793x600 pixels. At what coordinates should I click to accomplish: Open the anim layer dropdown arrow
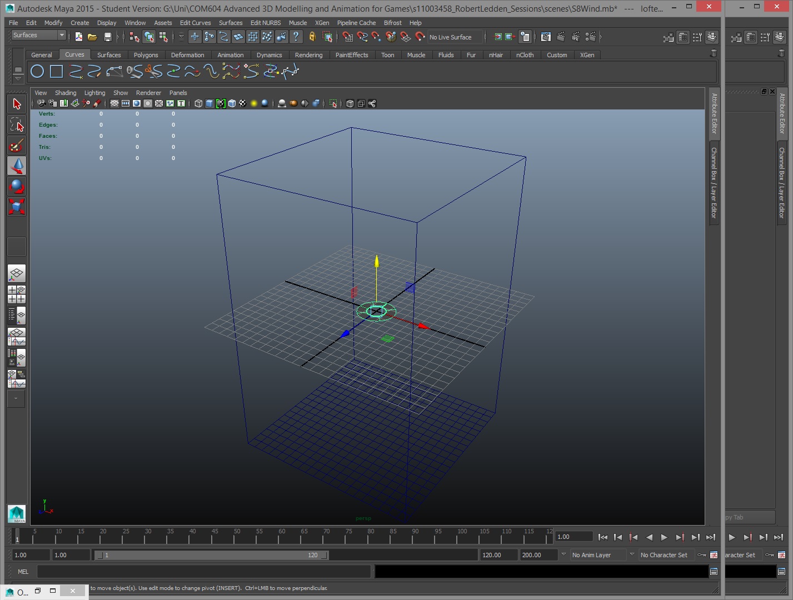[563, 554]
